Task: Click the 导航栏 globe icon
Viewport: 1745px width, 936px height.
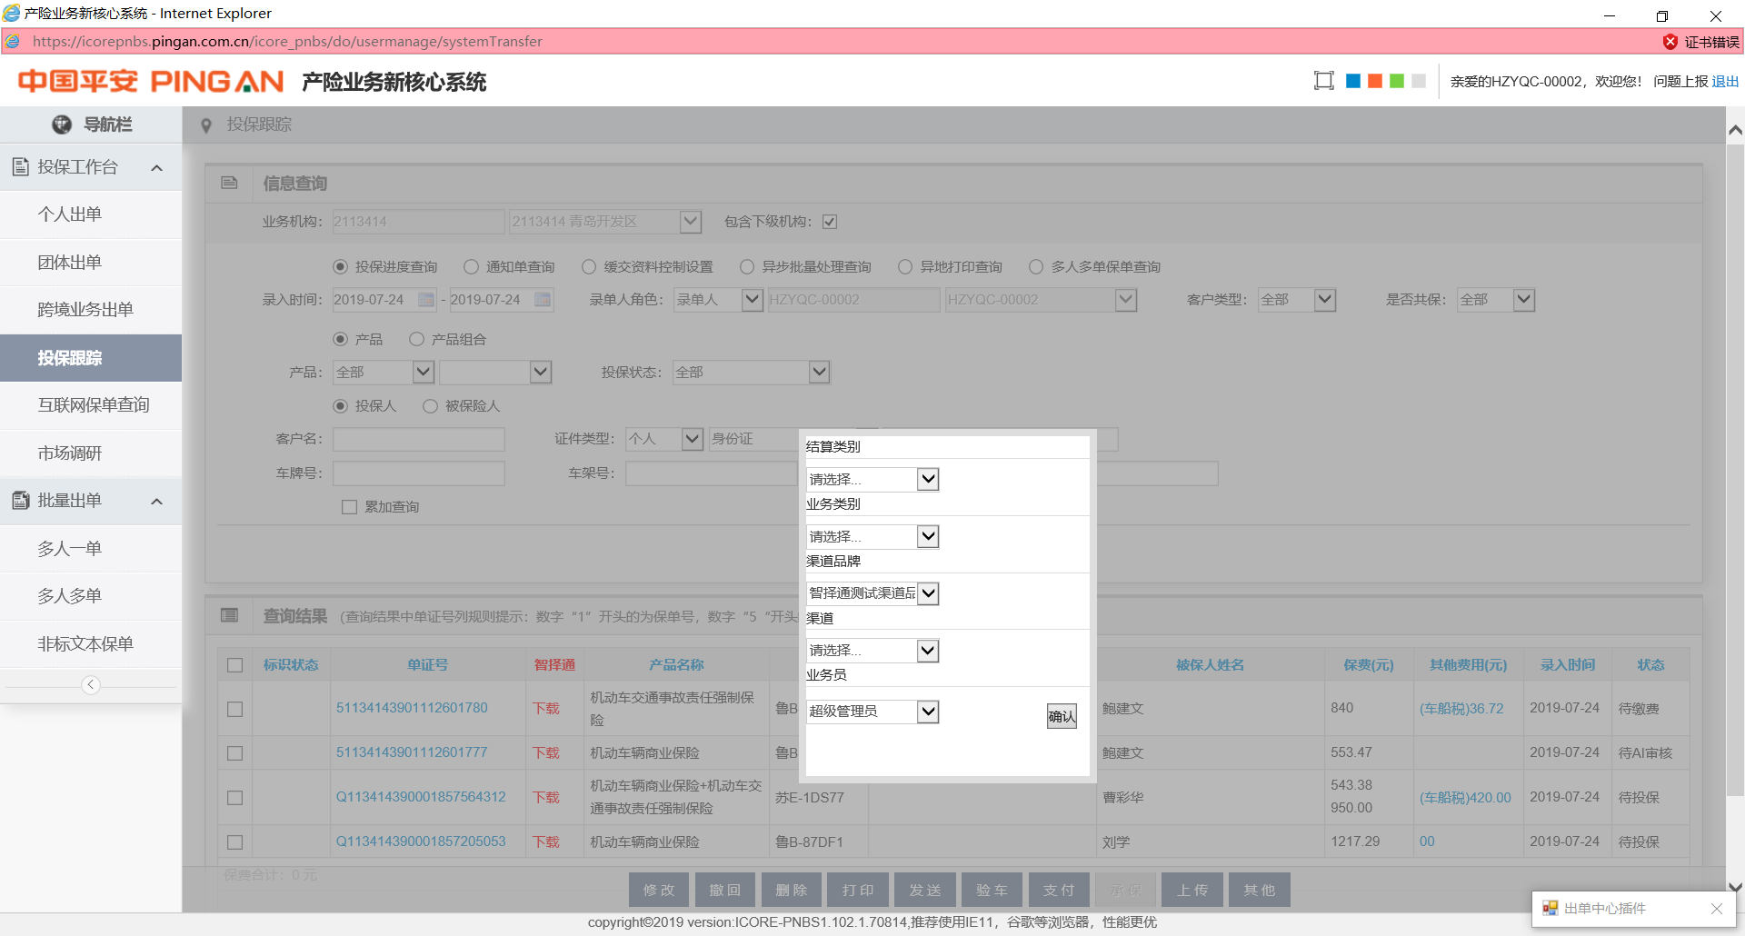Action: pos(62,124)
